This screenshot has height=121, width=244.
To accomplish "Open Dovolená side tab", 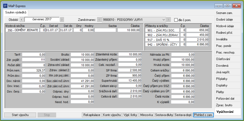I will pyautogui.click(x=228, y=66).
